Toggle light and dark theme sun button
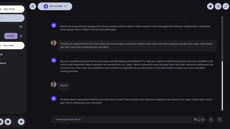Viewport: 230px width, 129px height. click(21, 122)
